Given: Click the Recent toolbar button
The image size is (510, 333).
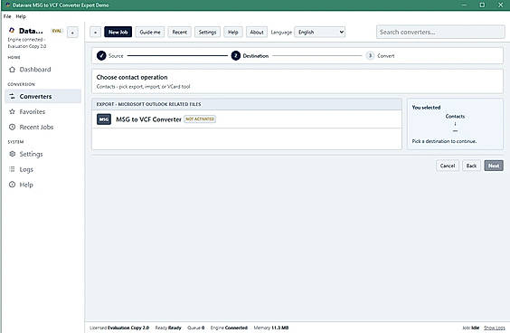Looking at the screenshot, I should tap(180, 32).
